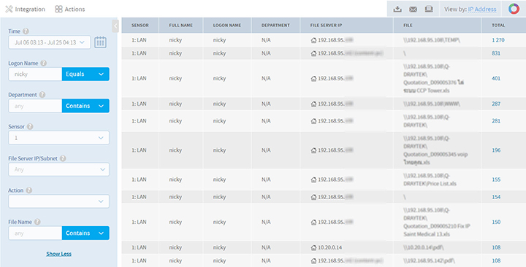Click home icon beside 10.20.0.14
Screen dimensions: 526x267
click(x=313, y=247)
